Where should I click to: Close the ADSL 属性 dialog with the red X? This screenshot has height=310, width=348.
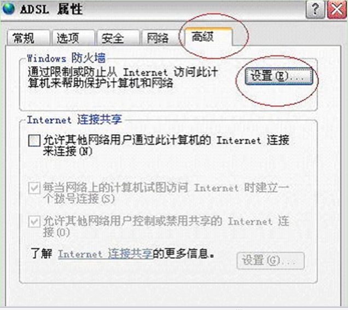point(337,9)
